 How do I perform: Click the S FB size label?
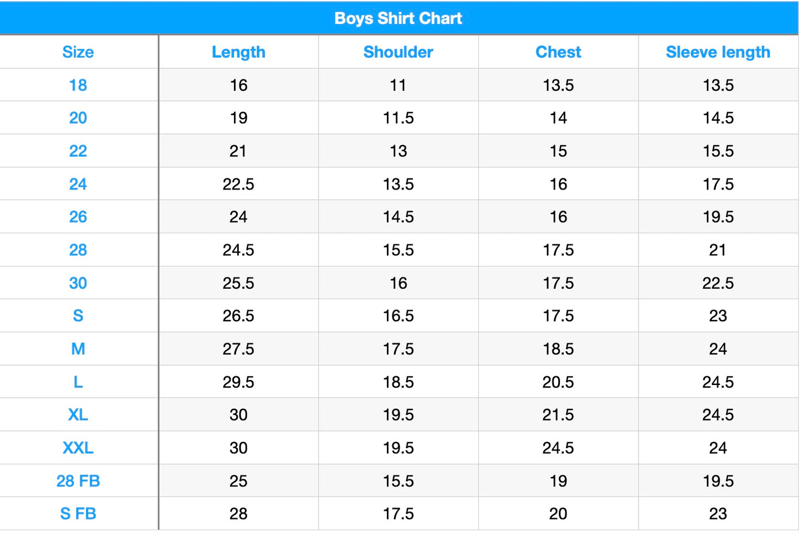78,514
